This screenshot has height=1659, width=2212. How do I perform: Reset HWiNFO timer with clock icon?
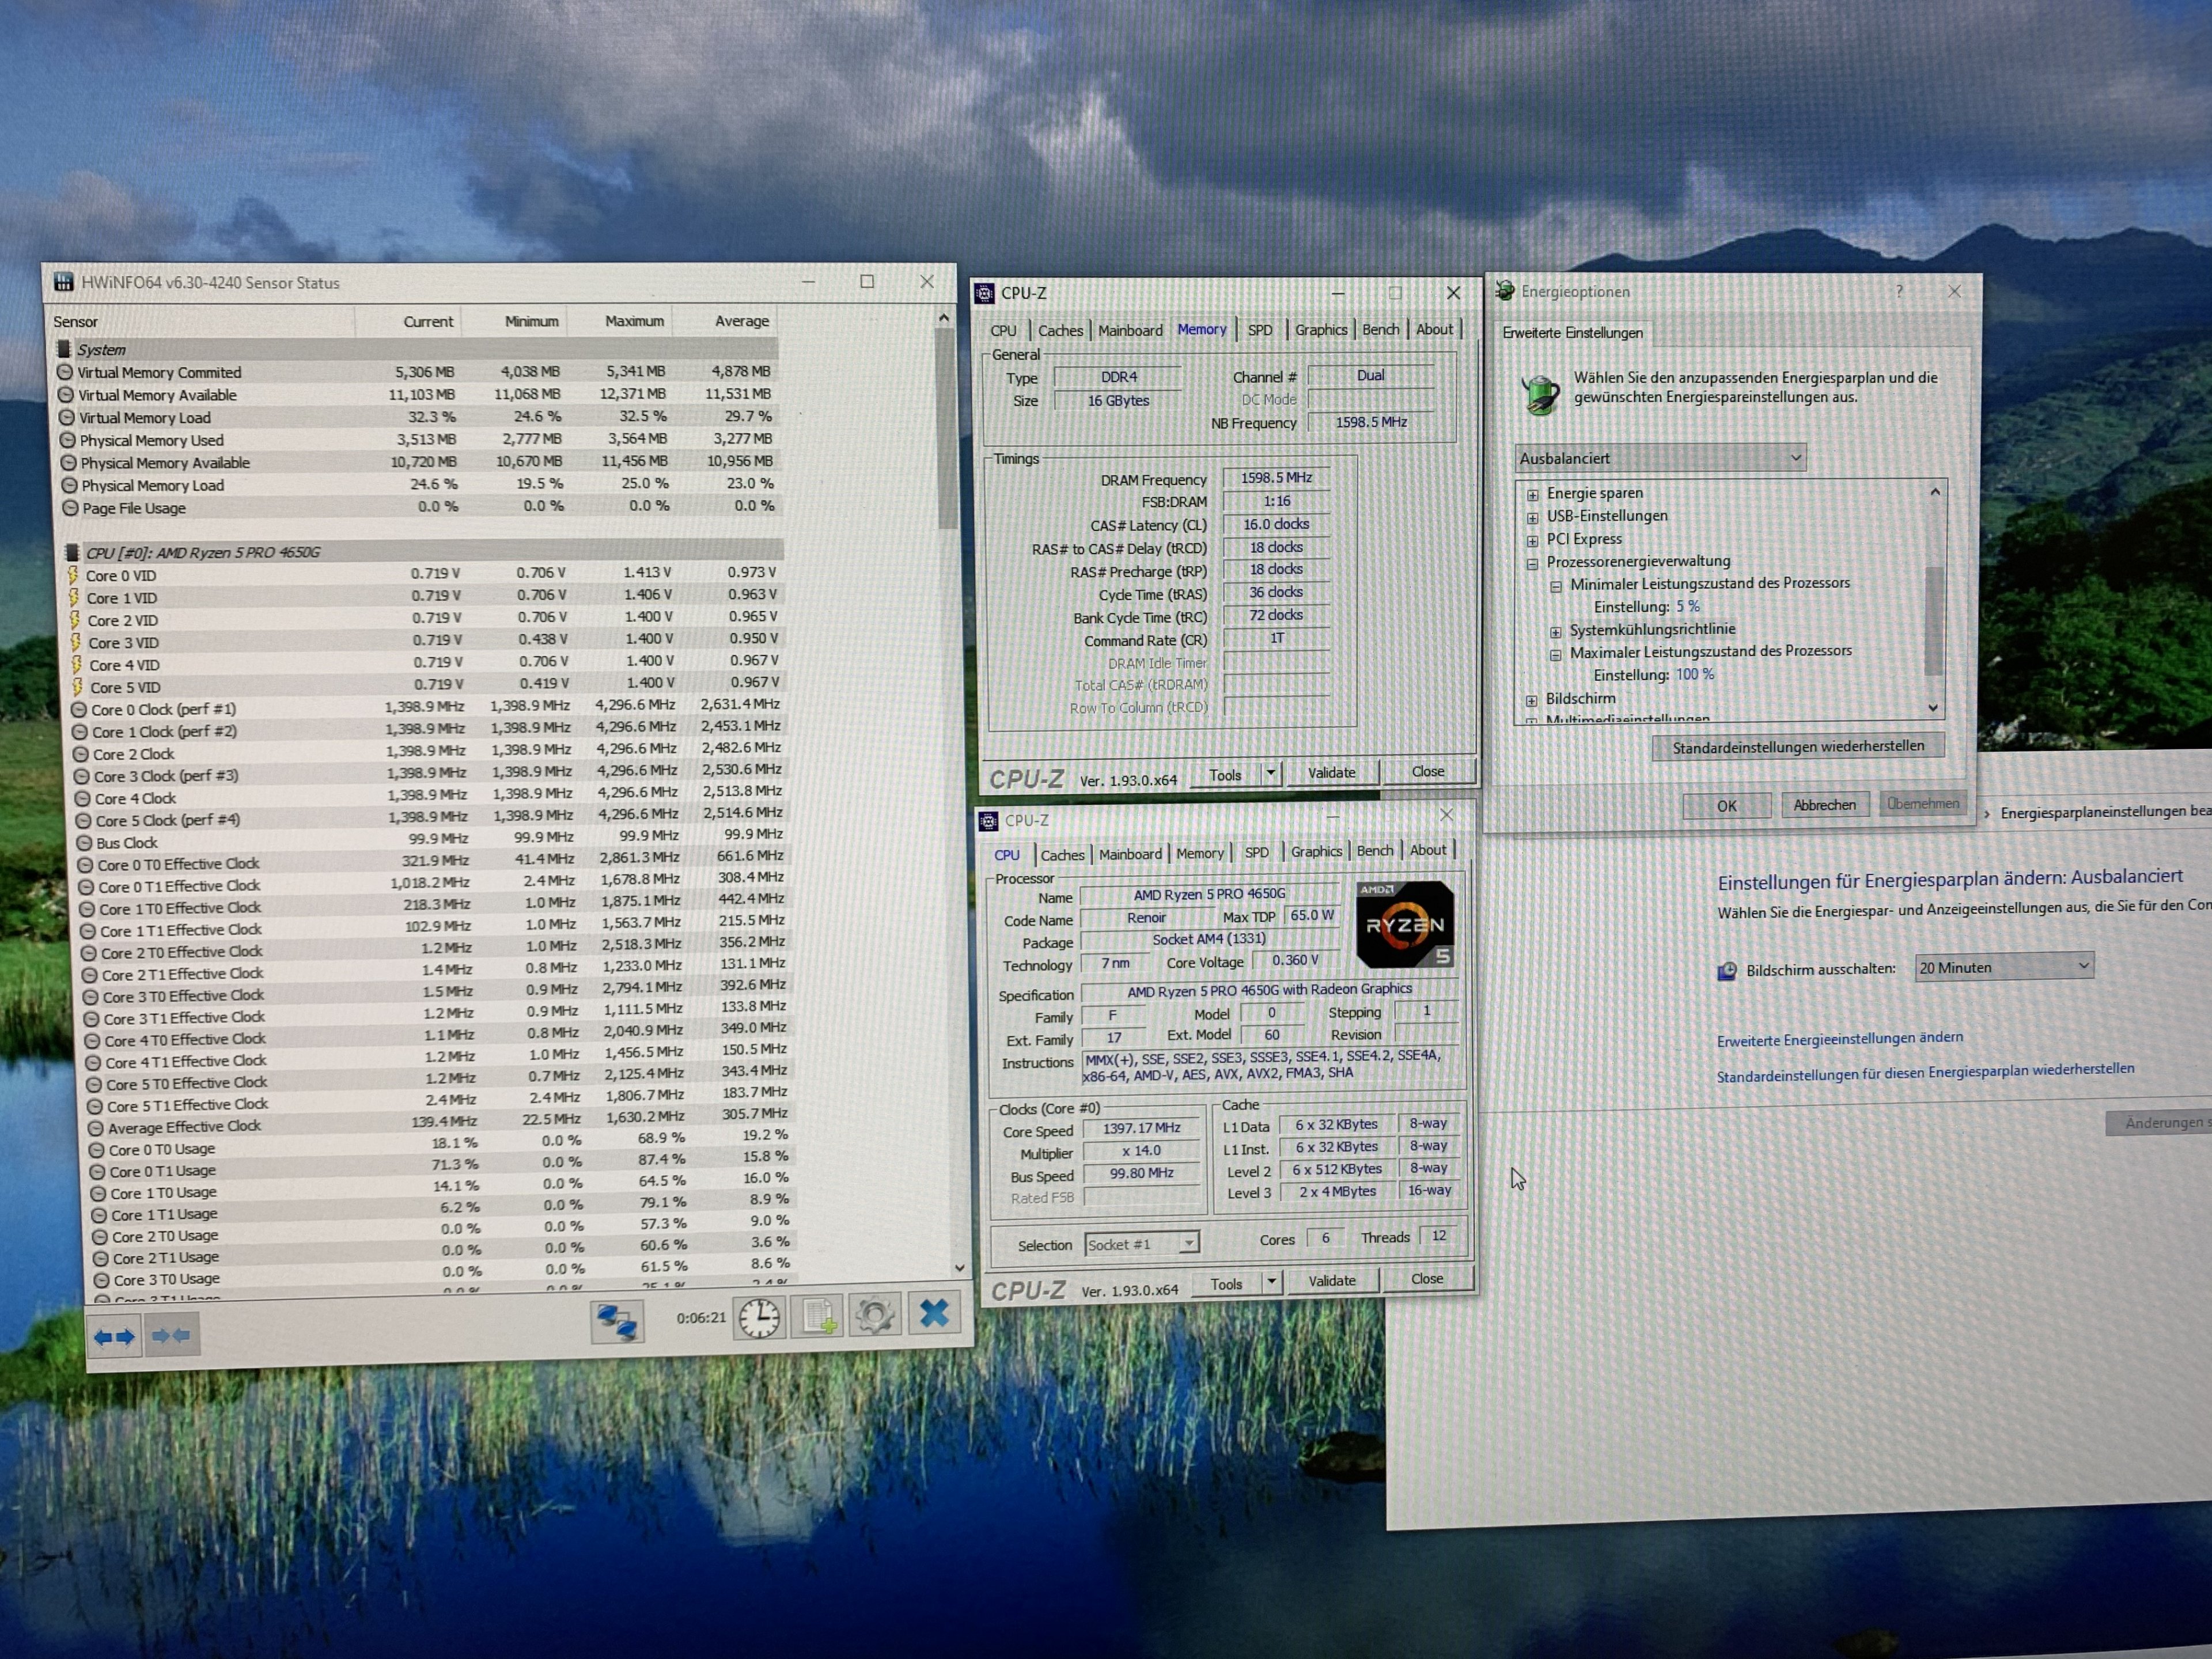tap(759, 1318)
